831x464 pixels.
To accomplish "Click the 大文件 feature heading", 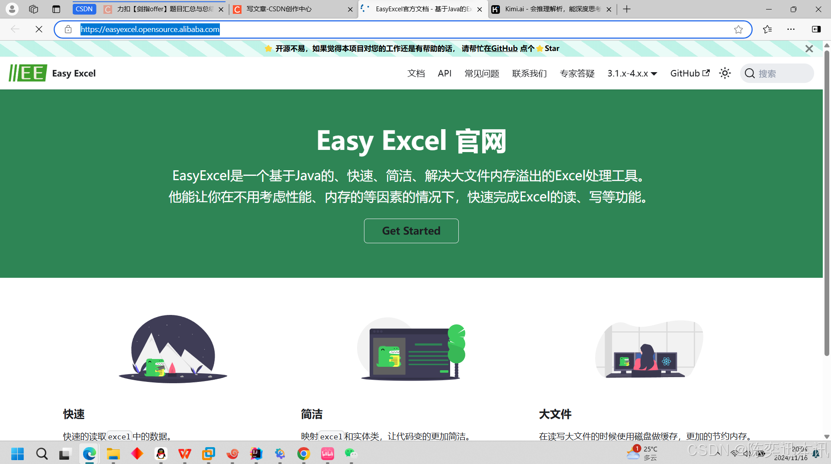I will click(x=555, y=414).
